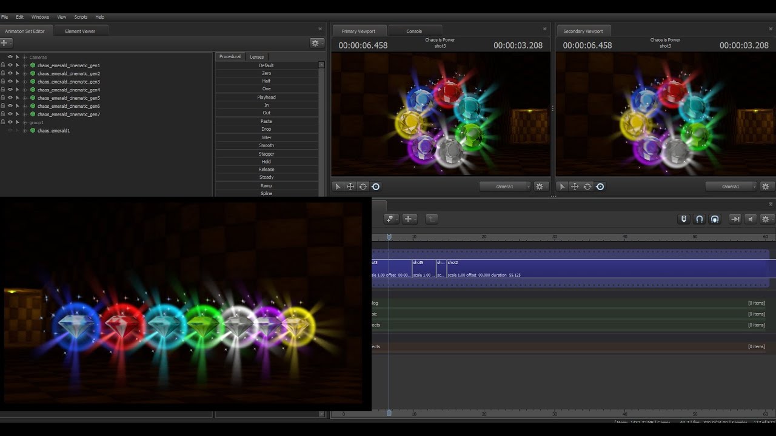This screenshot has width=776, height=436.
Task: Toggle visibility eye for group1
Action: click(x=10, y=122)
